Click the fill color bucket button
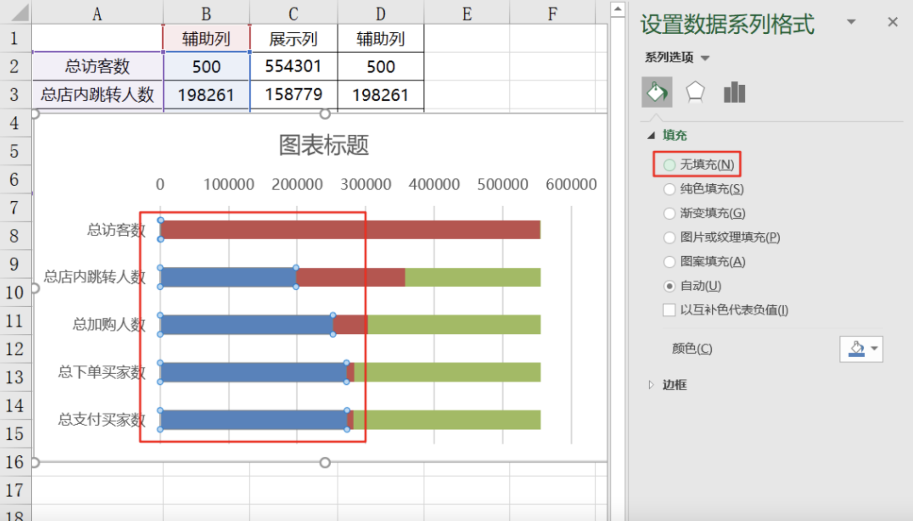The width and height of the screenshot is (913, 521). click(856, 349)
